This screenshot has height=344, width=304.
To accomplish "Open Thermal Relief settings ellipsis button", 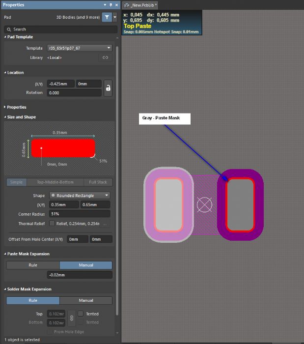I will [106, 224].
